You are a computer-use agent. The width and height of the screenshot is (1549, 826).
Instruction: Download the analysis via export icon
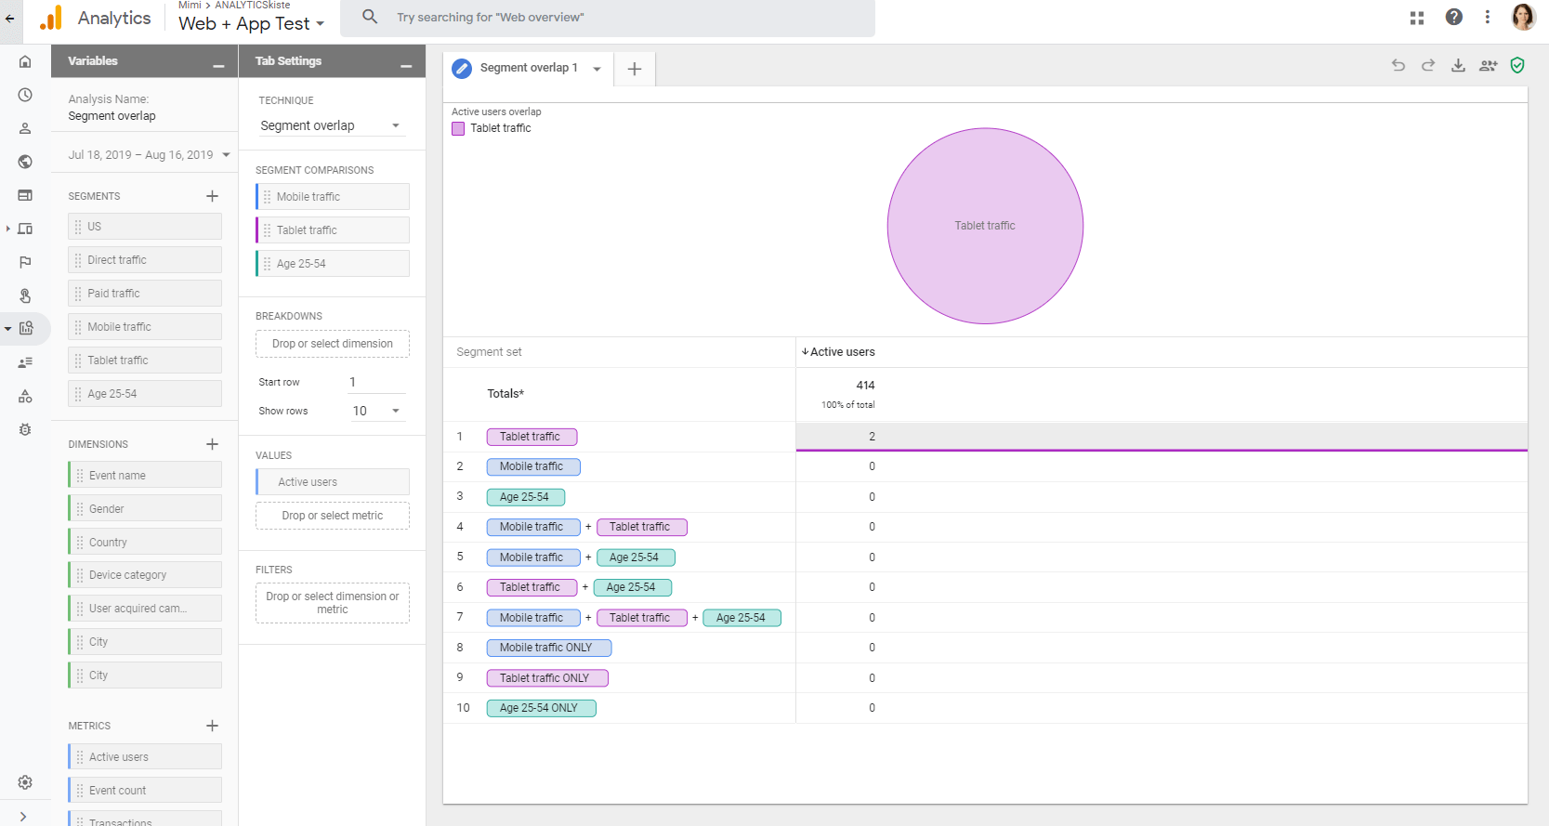coord(1458,65)
